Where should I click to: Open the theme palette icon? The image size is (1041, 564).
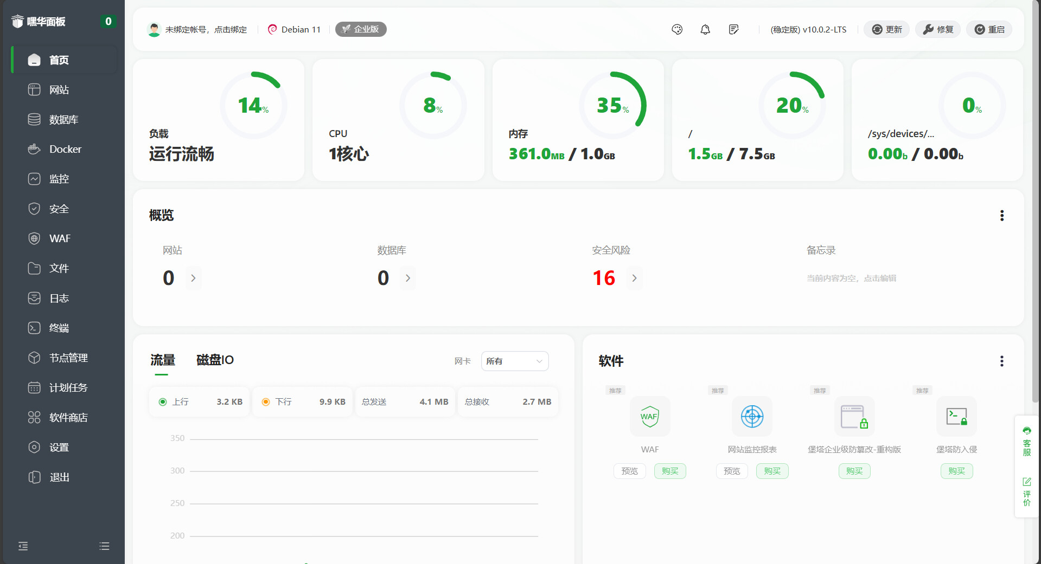click(x=676, y=30)
